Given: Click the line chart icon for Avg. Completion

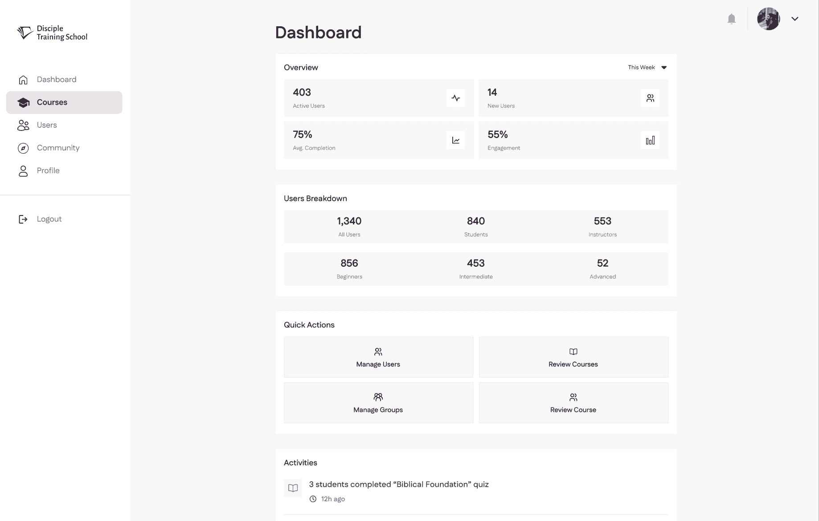Looking at the screenshot, I should point(455,140).
